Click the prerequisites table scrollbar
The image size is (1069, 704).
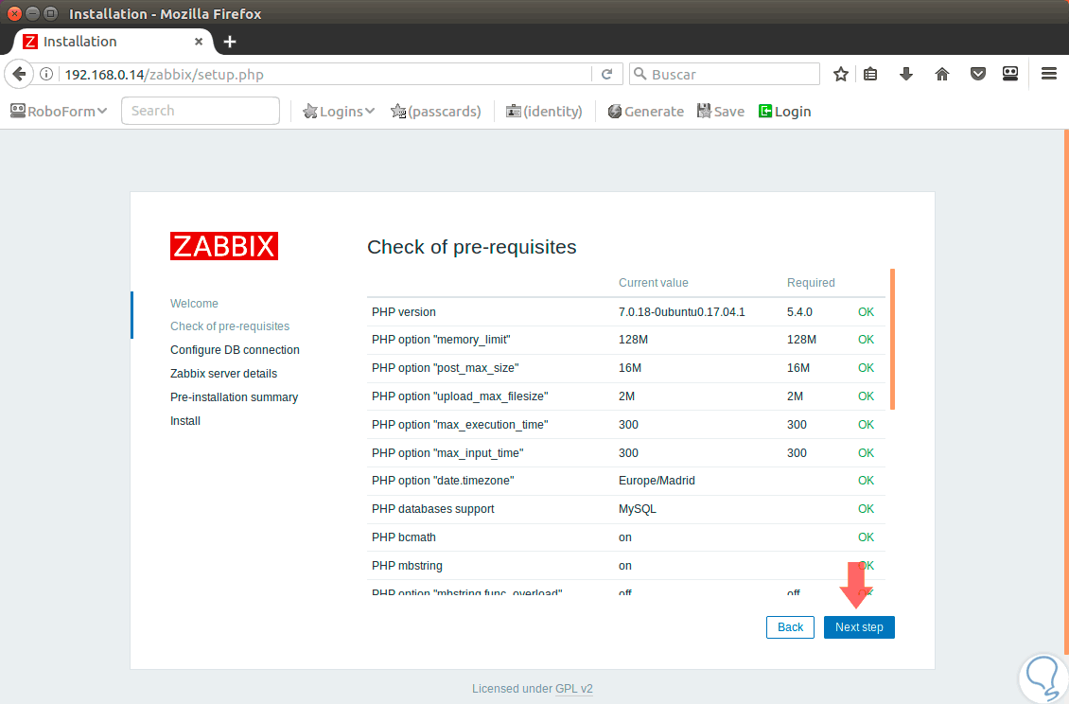click(x=892, y=339)
